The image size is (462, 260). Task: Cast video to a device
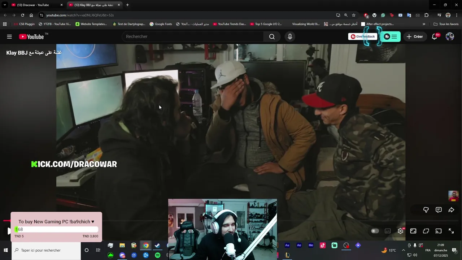click(x=439, y=231)
